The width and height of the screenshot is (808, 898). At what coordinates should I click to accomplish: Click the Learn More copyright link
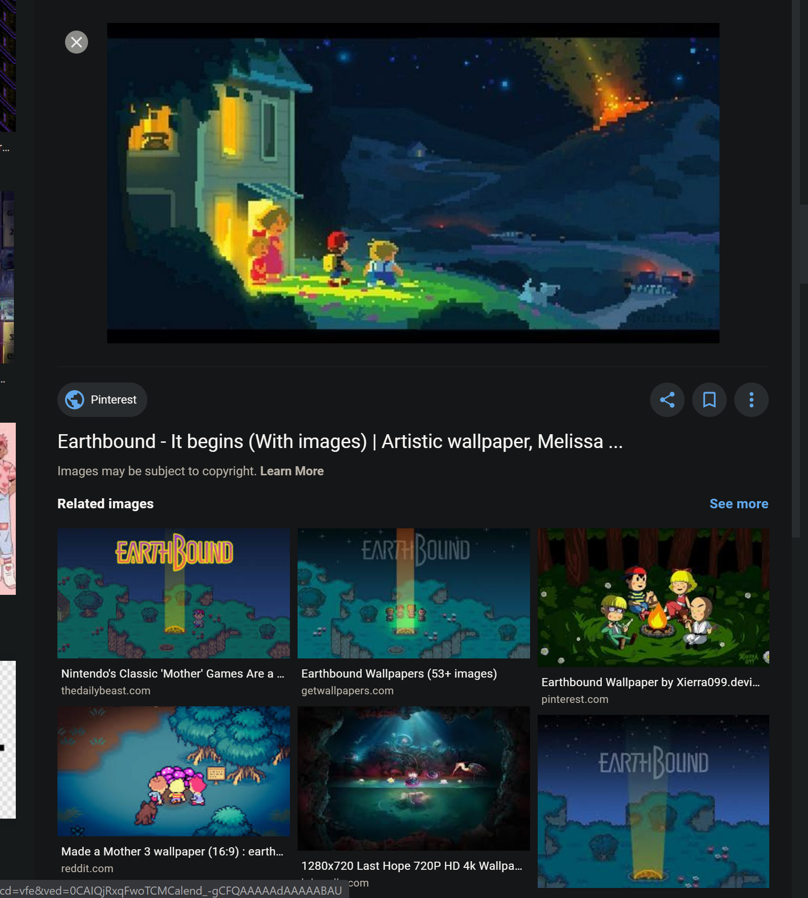(x=292, y=471)
